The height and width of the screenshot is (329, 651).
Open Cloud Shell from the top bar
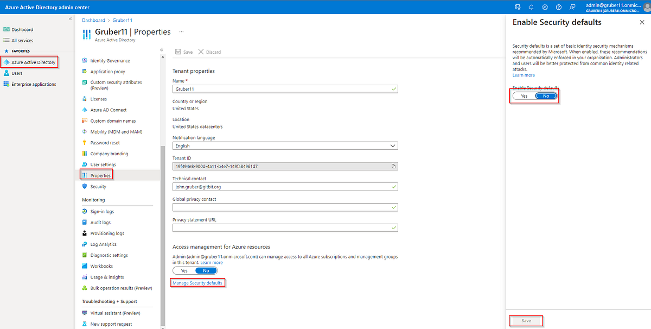pos(517,7)
